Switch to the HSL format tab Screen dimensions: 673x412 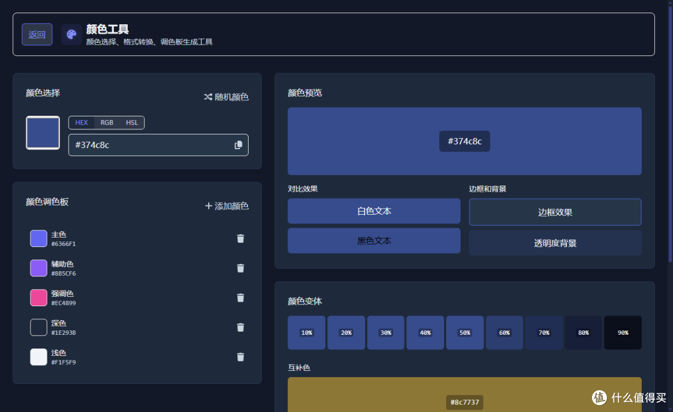pyautogui.click(x=131, y=123)
